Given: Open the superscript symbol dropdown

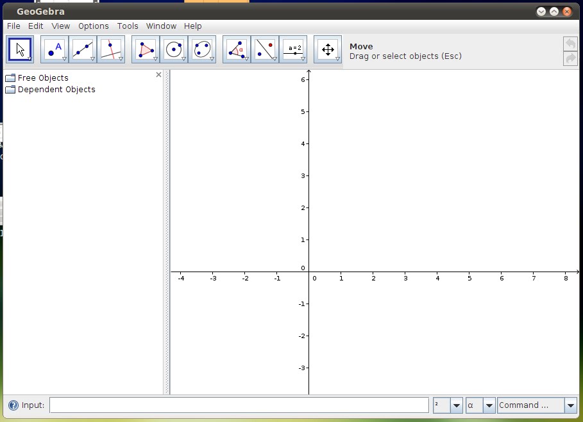Looking at the screenshot, I should (457, 405).
